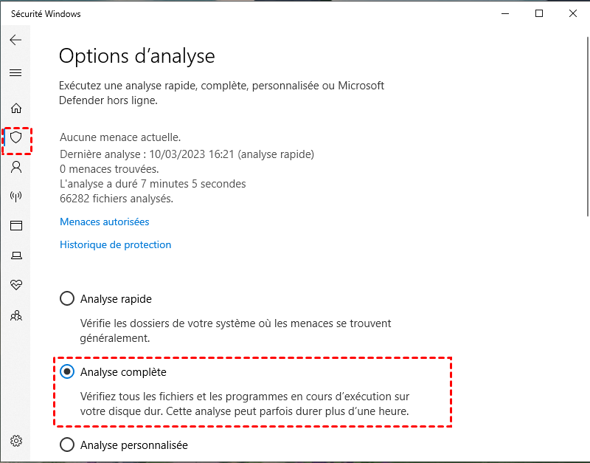Open Settings gear icon in sidebar
The width and height of the screenshot is (590, 463).
[15, 441]
